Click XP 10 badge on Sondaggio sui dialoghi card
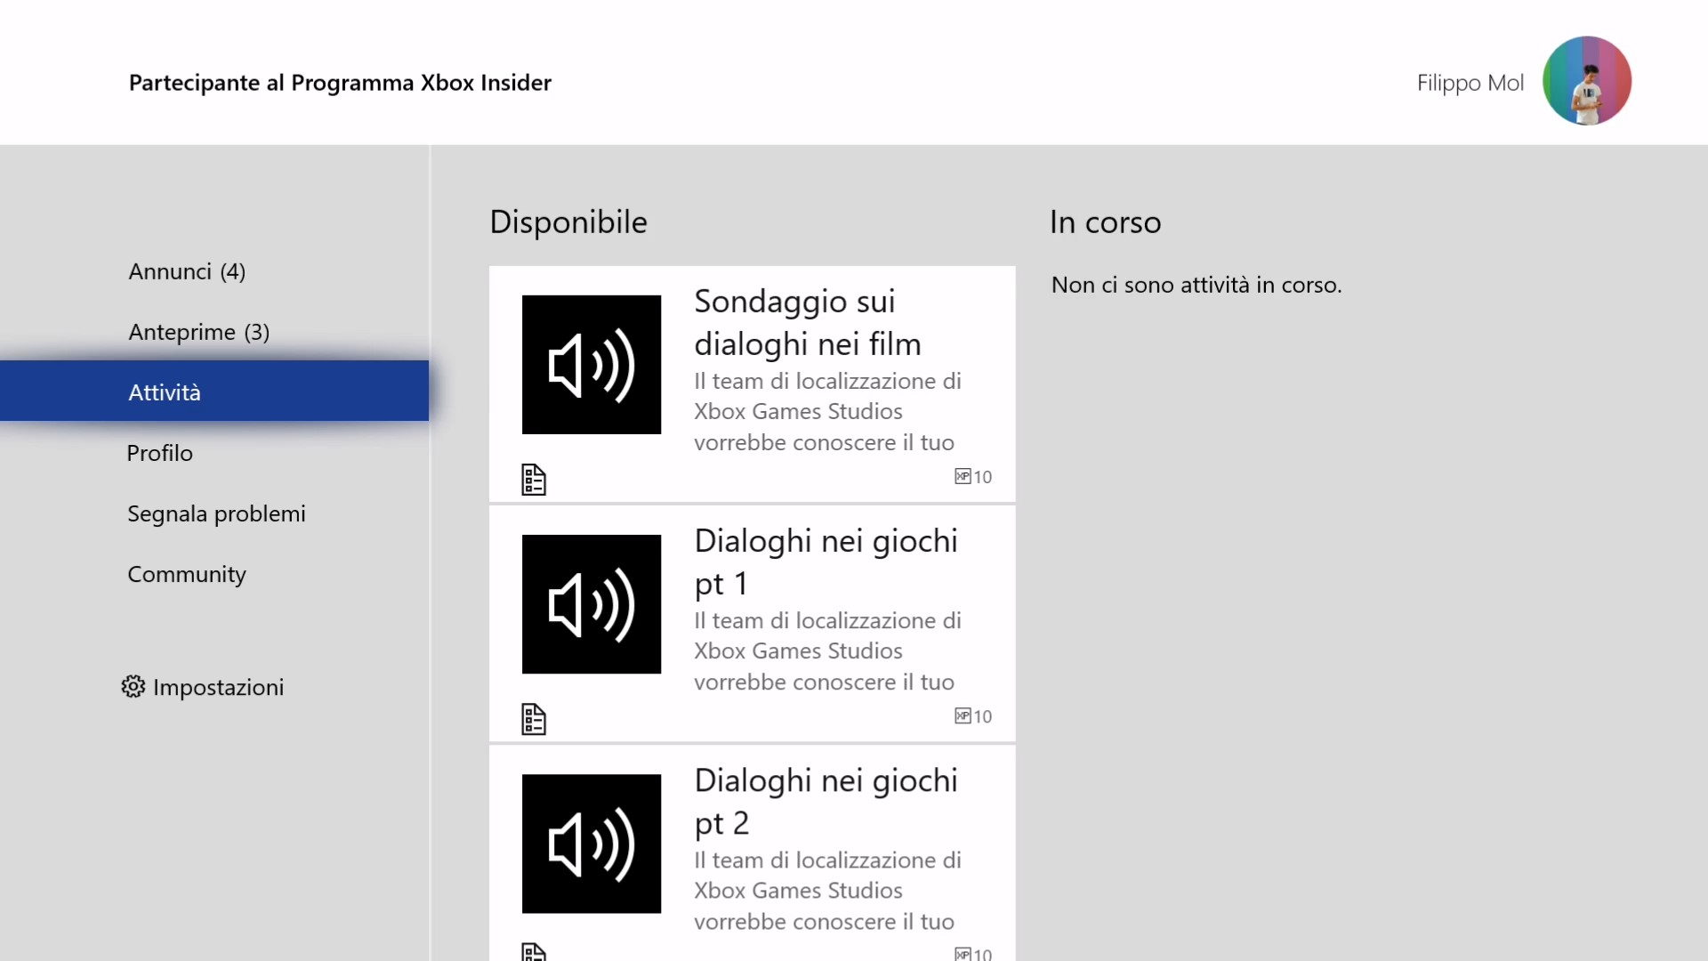 [x=973, y=477]
